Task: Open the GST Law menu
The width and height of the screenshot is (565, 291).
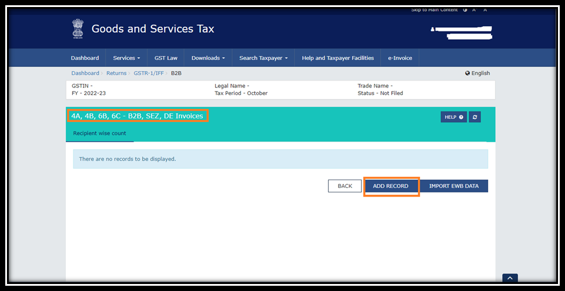Action: tap(166, 58)
